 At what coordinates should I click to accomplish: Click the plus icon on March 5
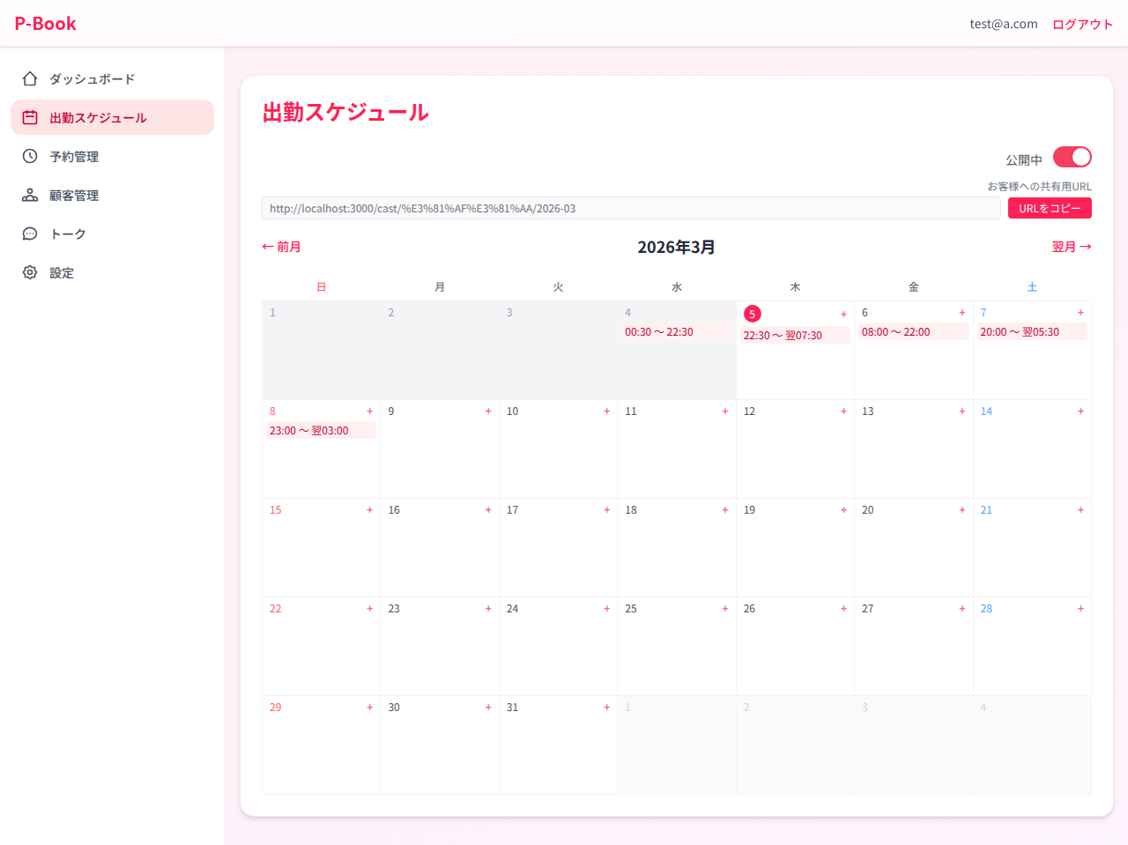click(843, 313)
